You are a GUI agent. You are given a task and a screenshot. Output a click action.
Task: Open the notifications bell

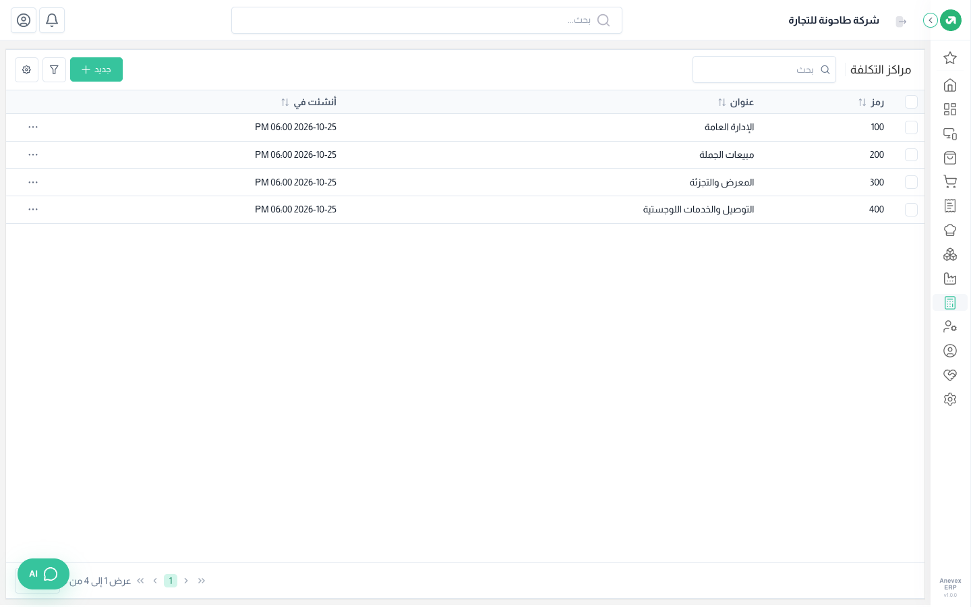pyautogui.click(x=52, y=20)
